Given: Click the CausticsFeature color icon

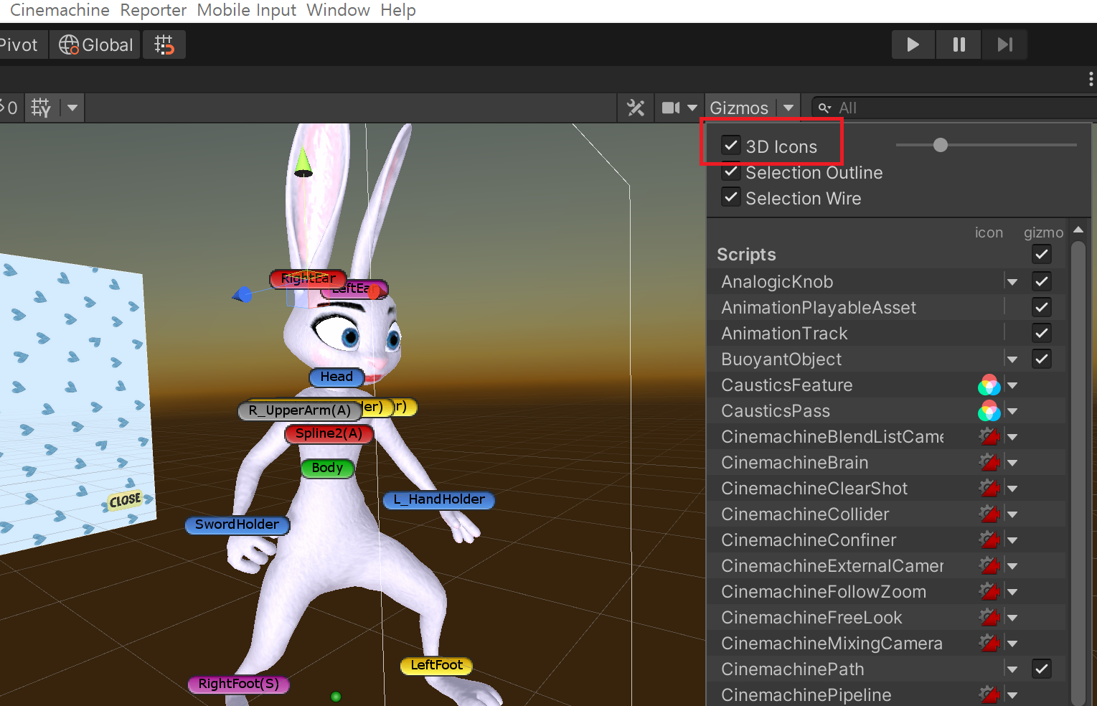Looking at the screenshot, I should [x=989, y=385].
